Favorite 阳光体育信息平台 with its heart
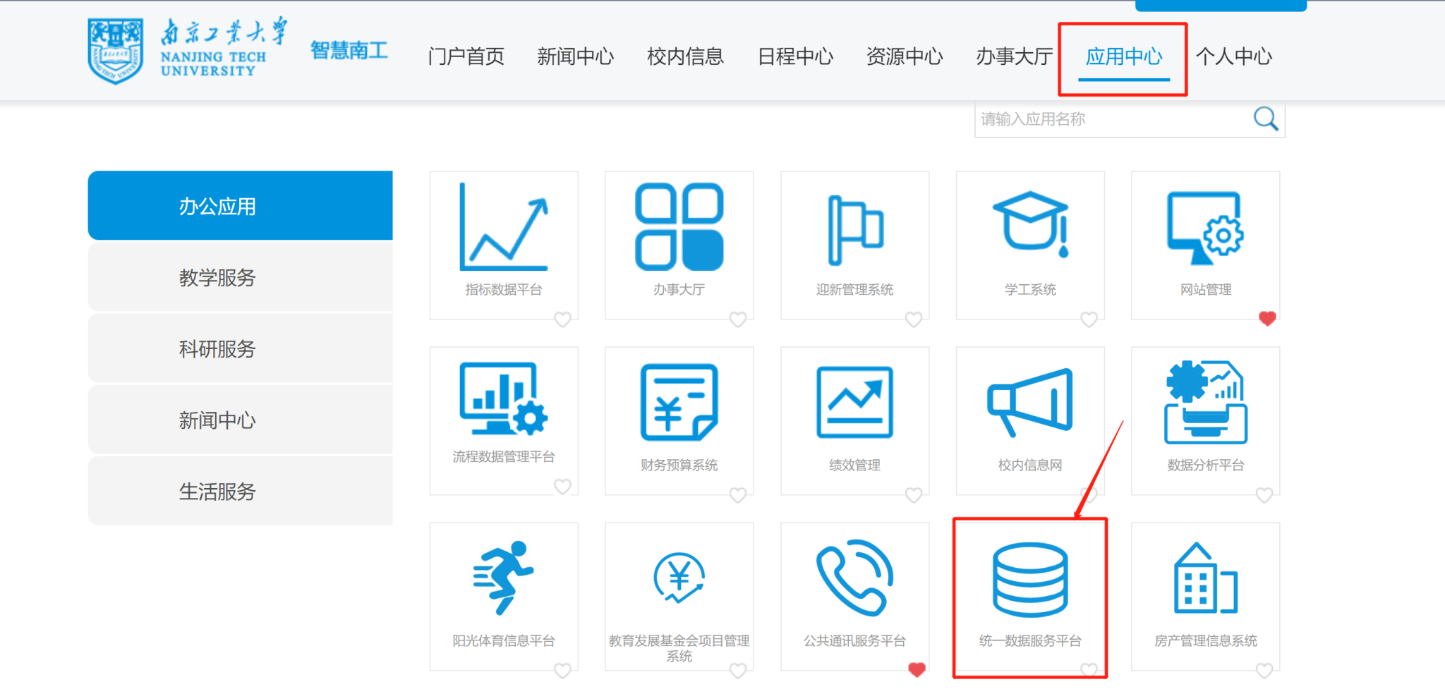1445x694 pixels. [x=562, y=671]
